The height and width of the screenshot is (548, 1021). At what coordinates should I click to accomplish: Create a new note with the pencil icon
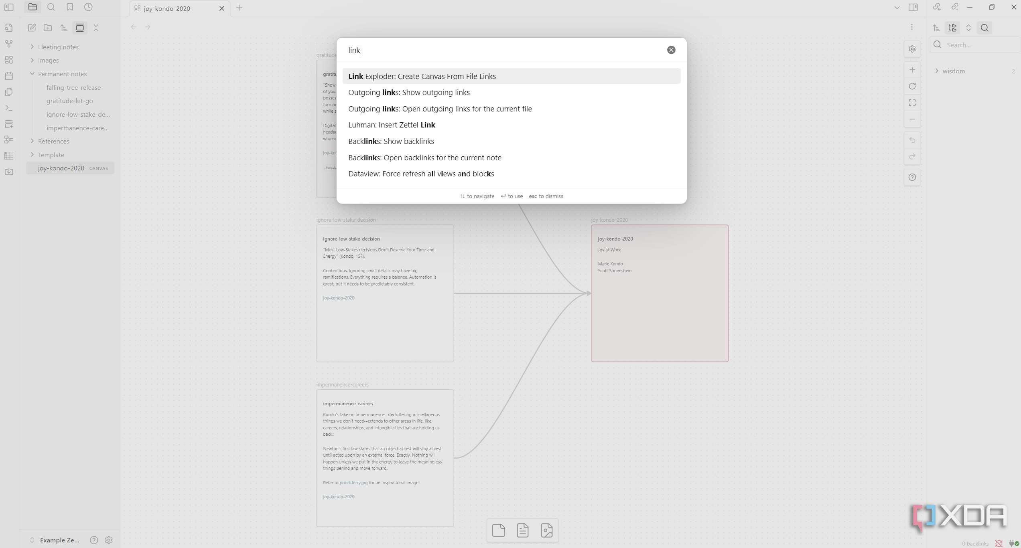tap(32, 28)
